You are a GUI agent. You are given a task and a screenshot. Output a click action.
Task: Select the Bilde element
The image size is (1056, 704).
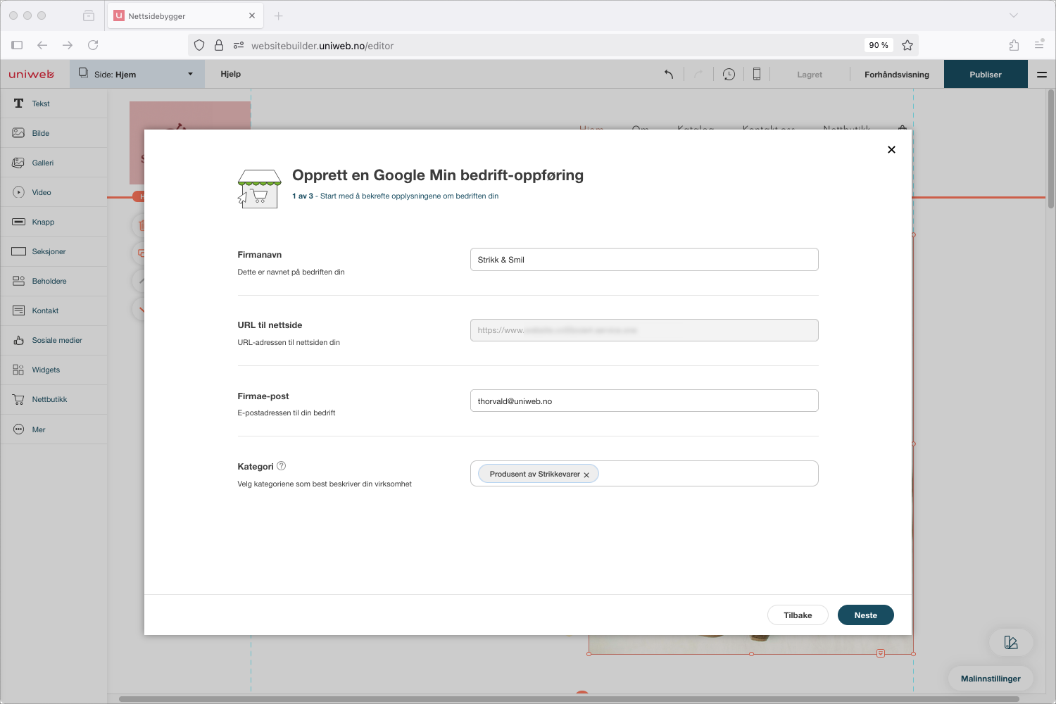(54, 133)
